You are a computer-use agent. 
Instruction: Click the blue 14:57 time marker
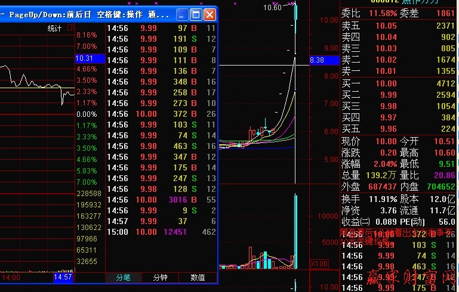click(63, 277)
